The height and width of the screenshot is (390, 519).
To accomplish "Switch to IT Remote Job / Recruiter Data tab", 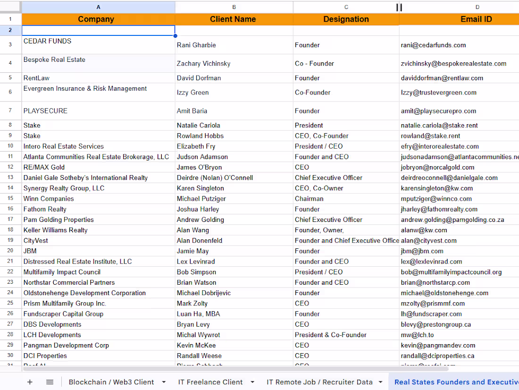I will (319, 382).
